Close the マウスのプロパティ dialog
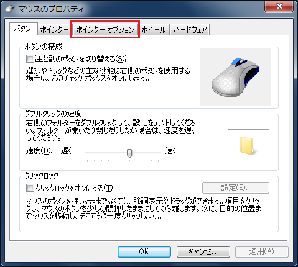 click(279, 7)
